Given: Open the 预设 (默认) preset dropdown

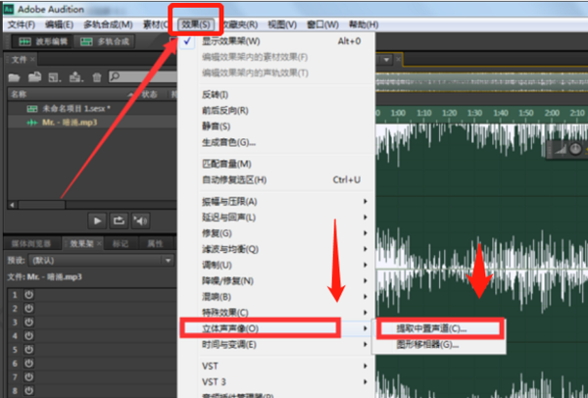Looking at the screenshot, I should (101, 261).
